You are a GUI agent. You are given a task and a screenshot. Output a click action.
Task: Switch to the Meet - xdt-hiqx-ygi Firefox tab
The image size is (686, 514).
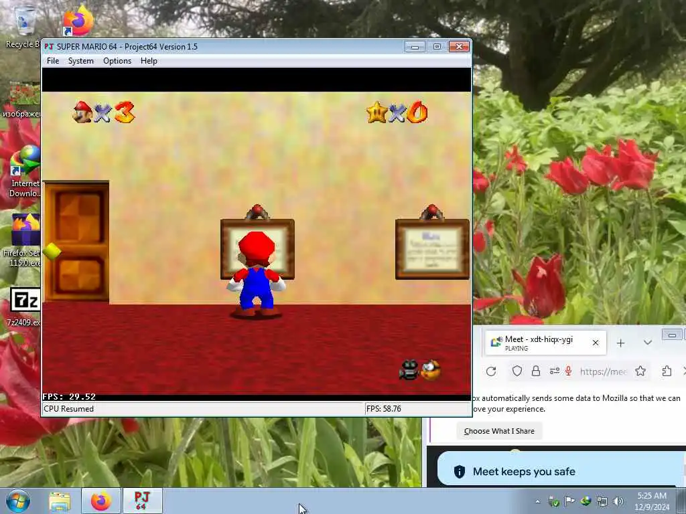coord(545,343)
